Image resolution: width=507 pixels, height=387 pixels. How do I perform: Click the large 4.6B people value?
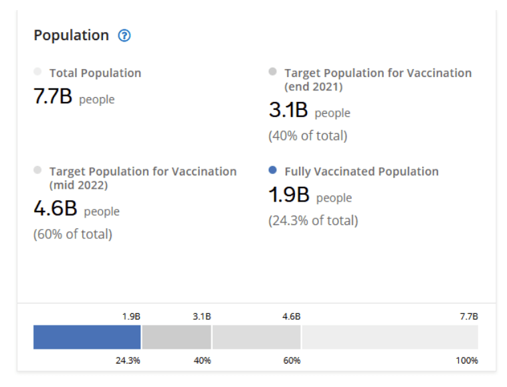point(76,210)
